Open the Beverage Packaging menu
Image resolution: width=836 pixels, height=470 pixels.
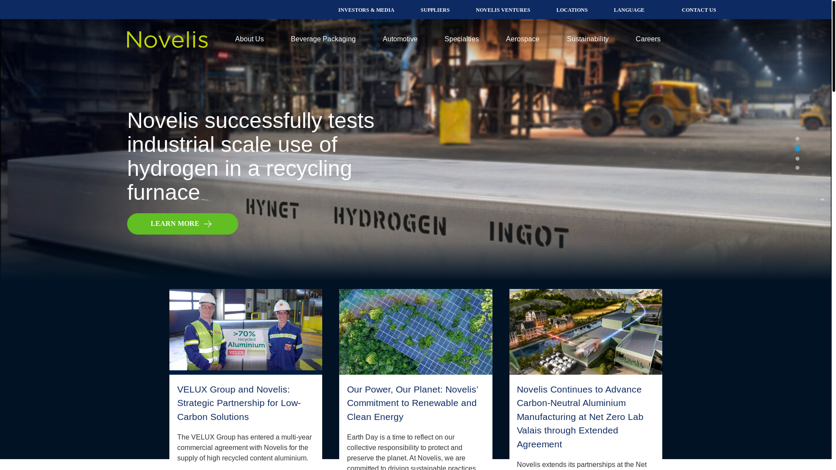tap(323, 39)
